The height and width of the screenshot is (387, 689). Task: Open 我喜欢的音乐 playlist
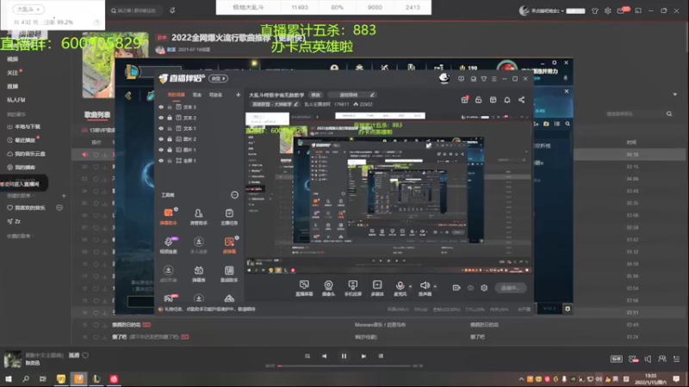[x=27, y=207]
